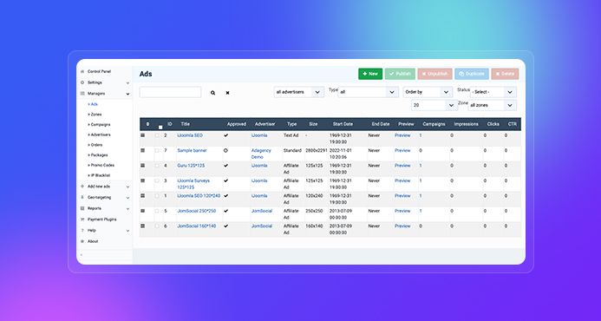
Task: Click the reorder handle for Sample banner row
Action: 142,150
